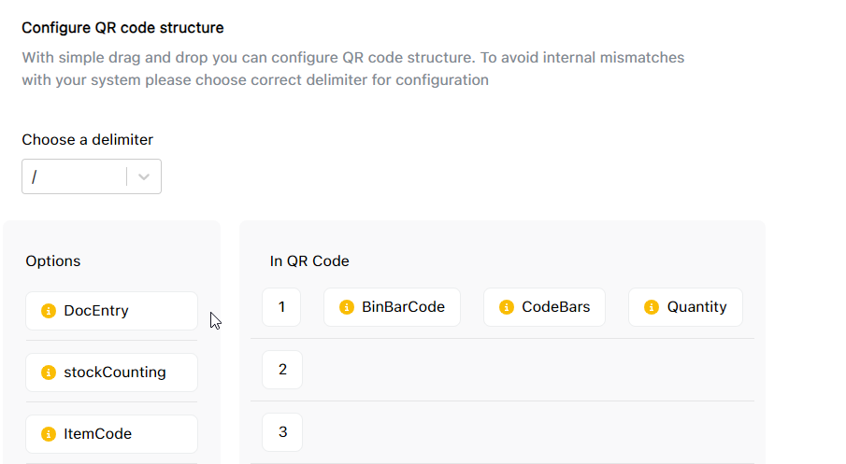The height and width of the screenshot is (464, 846).
Task: Click the delimiter field showing slash
Action: (75, 176)
